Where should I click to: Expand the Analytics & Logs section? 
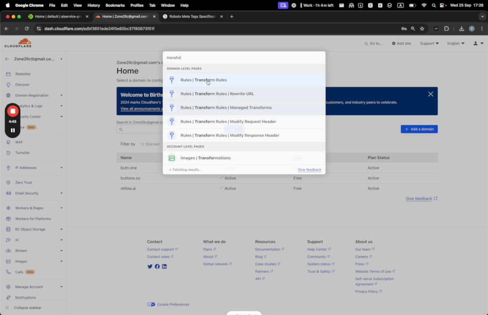61,106
